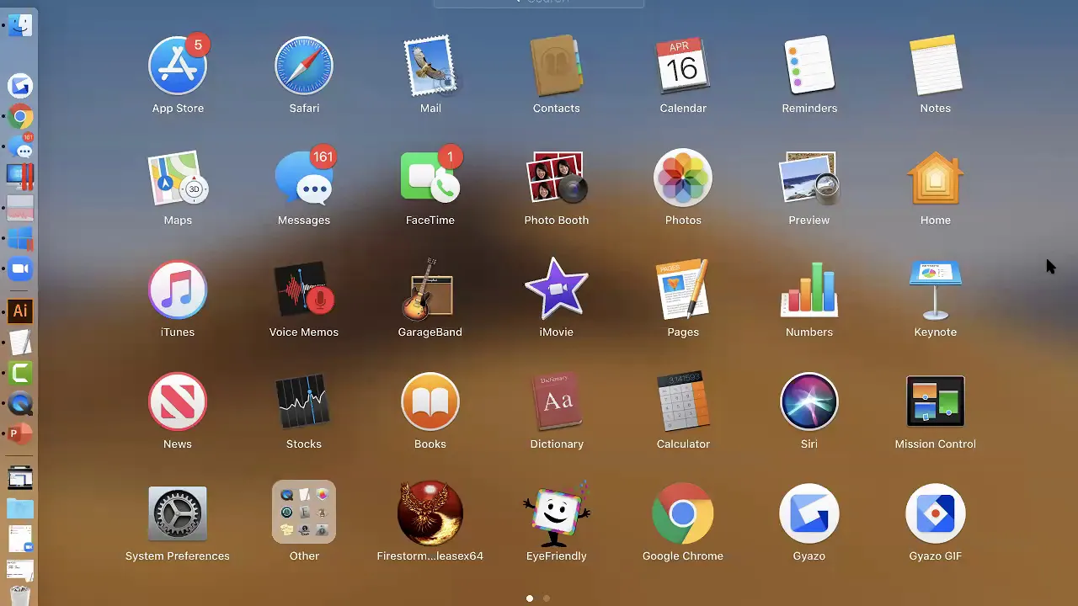
Task: Switch to second Launchpad page dot
Action: point(547,598)
